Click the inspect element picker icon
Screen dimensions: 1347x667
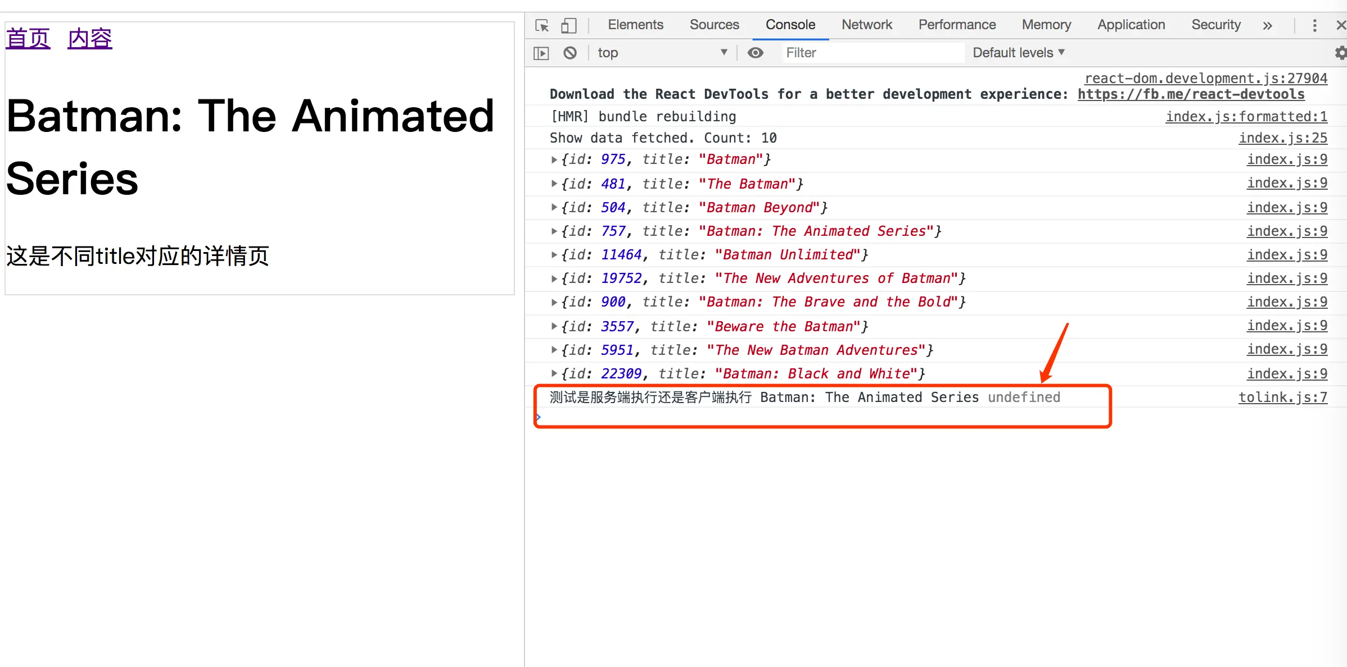click(542, 25)
